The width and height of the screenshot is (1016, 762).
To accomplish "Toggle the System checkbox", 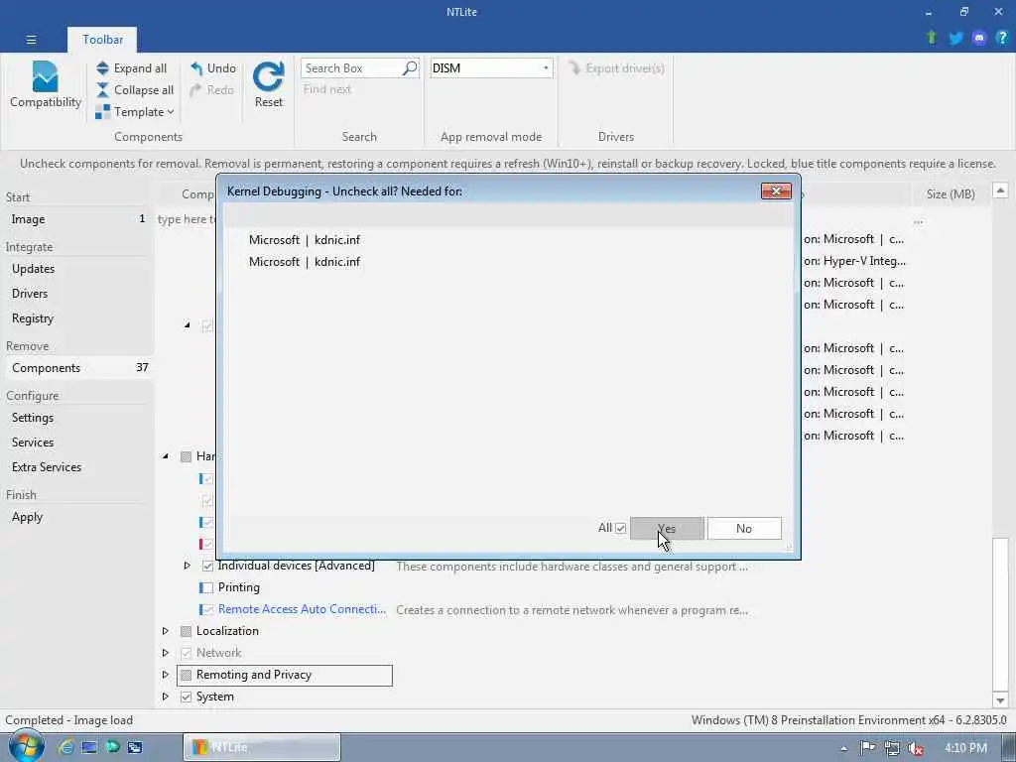I will tap(186, 698).
